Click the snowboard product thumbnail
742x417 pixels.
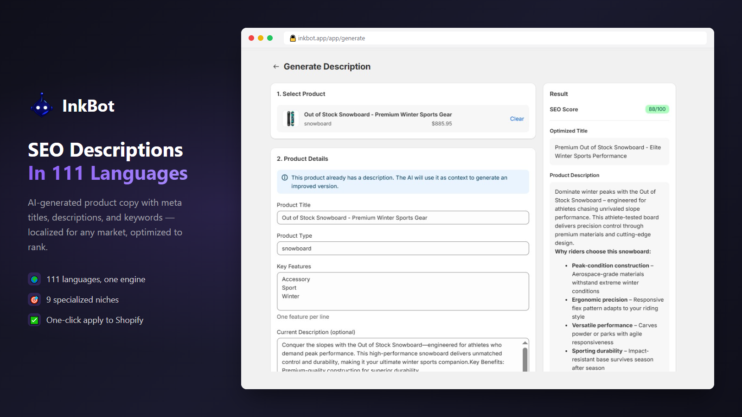click(290, 119)
